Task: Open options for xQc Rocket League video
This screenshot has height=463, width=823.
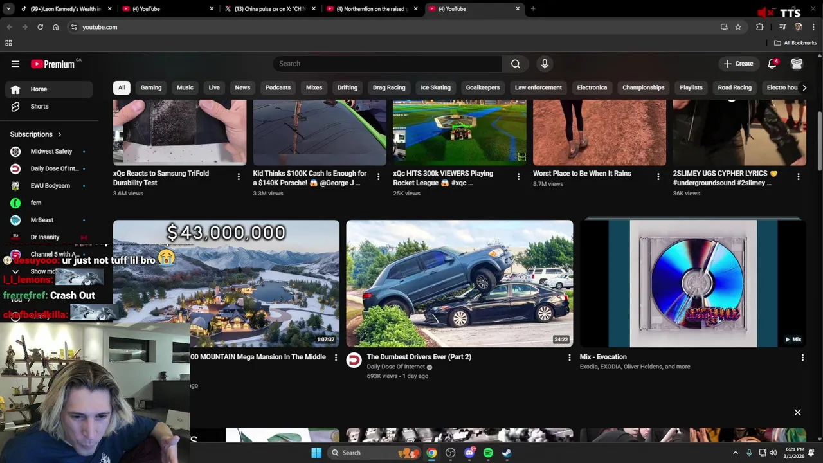Action: (518, 177)
